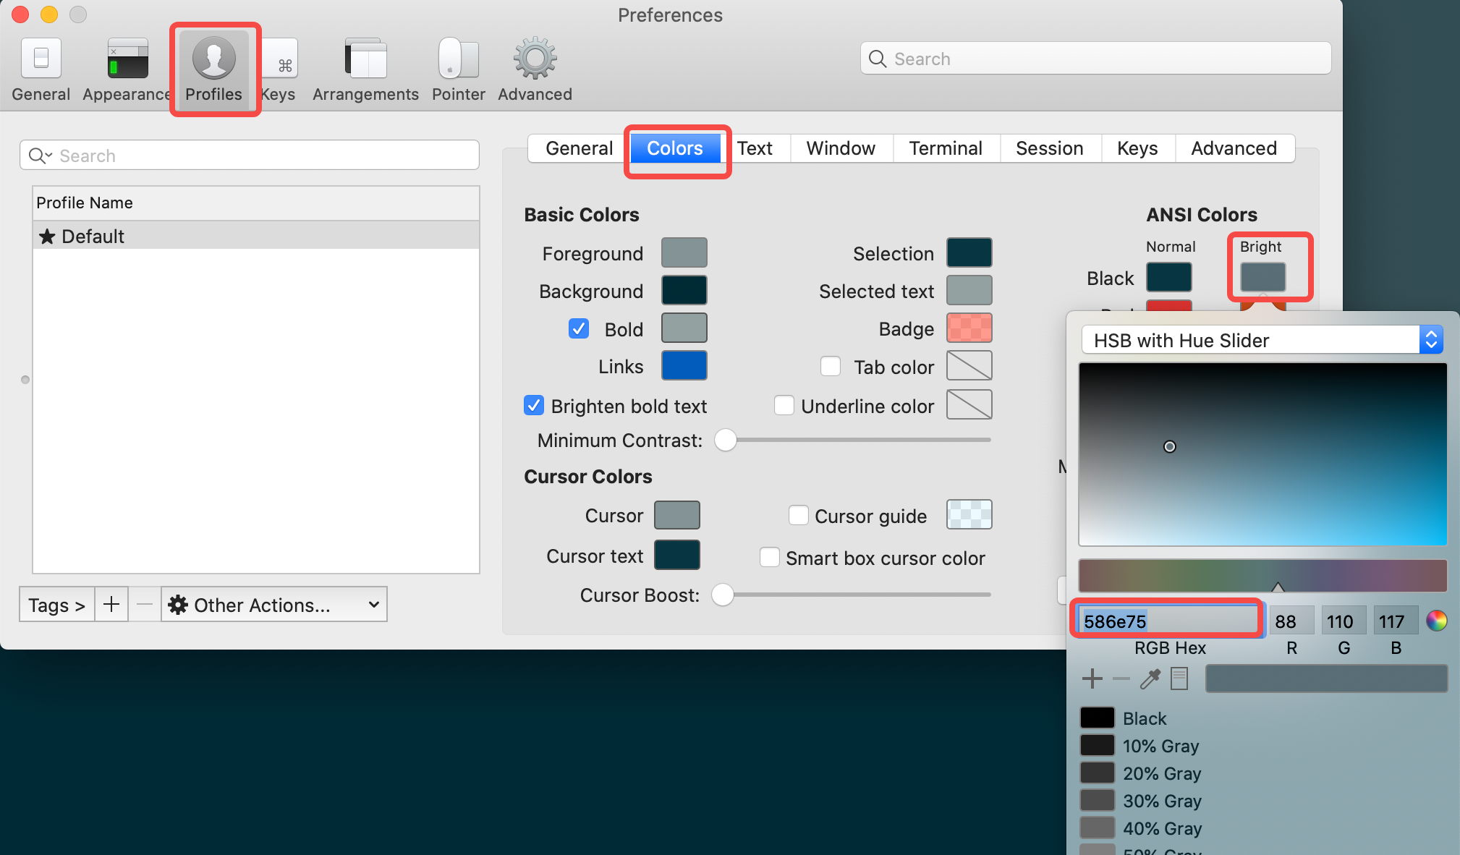Image resolution: width=1460 pixels, height=855 pixels.
Task: Enable the Tab color checkbox
Action: [831, 367]
